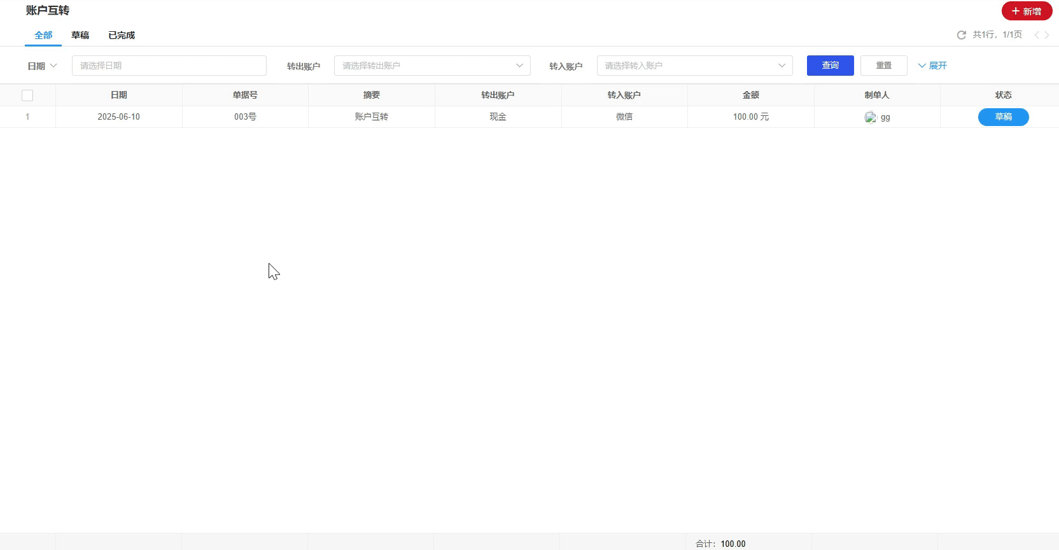This screenshot has width=1059, height=550.
Task: Click row number 1
Action: point(27,117)
